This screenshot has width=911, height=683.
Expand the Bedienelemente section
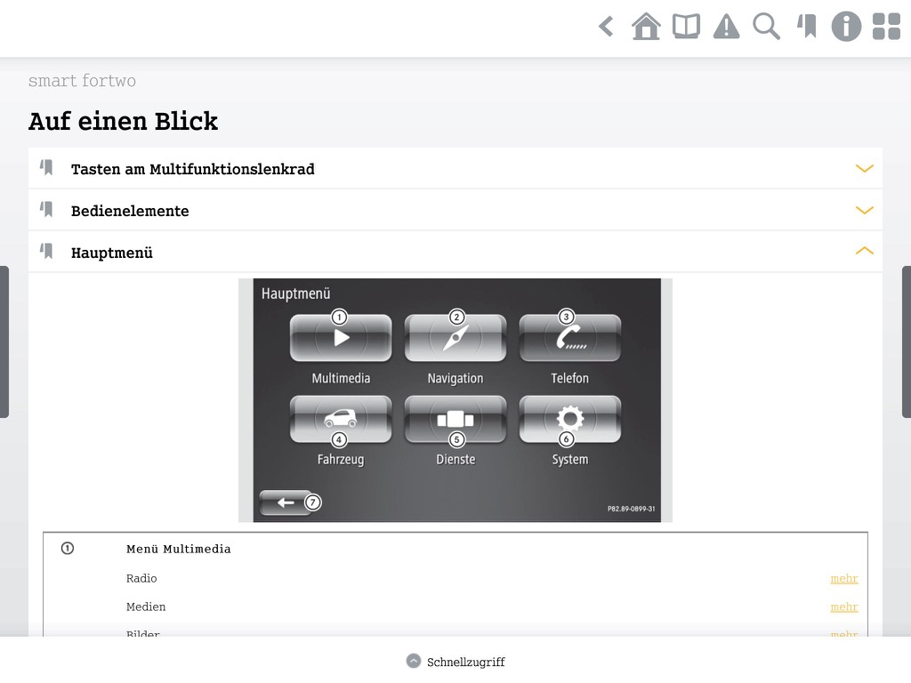(x=865, y=210)
